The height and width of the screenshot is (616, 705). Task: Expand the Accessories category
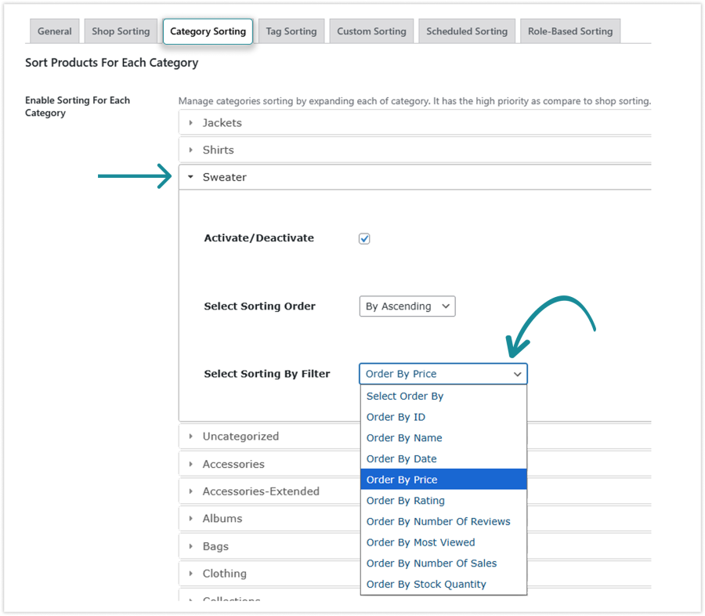pyautogui.click(x=232, y=463)
